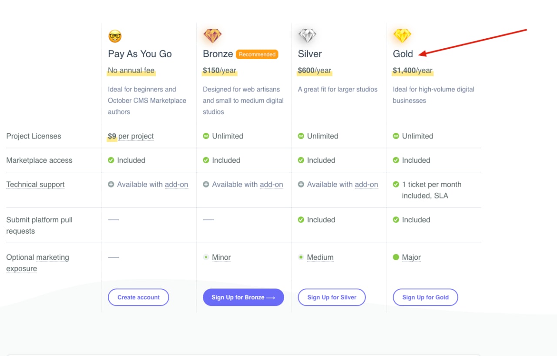Image resolution: width=557 pixels, height=356 pixels.
Task: Click Sign Up for Gold button
Action: point(426,297)
